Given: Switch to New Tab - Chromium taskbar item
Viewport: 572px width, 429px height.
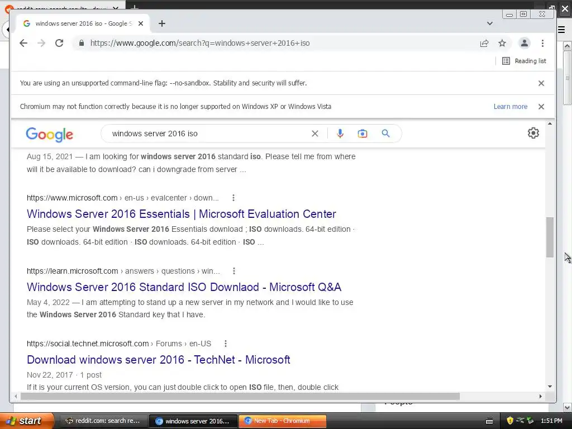Looking at the screenshot, I should click(x=282, y=421).
